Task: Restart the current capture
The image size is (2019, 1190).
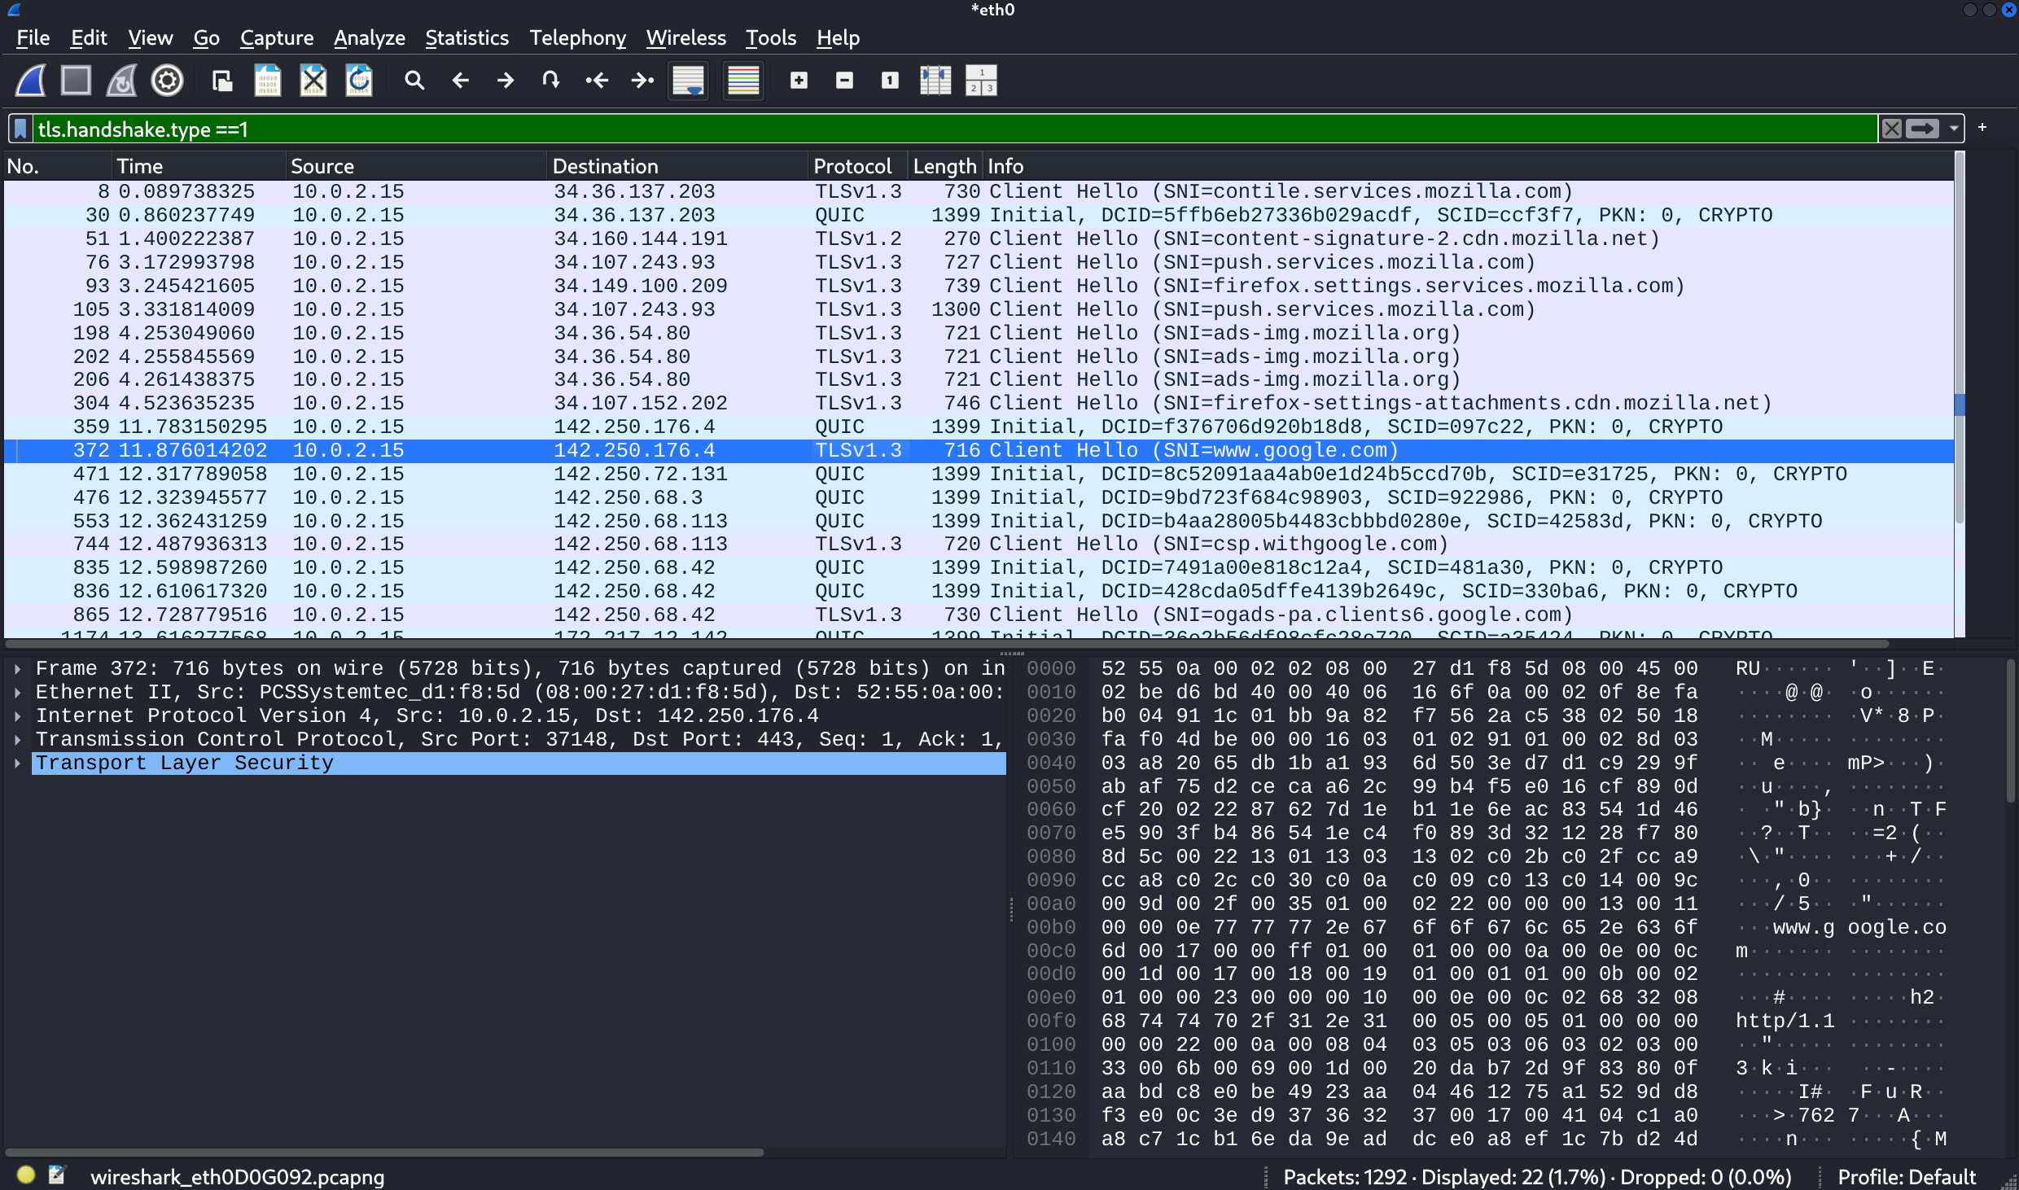Action: [122, 81]
